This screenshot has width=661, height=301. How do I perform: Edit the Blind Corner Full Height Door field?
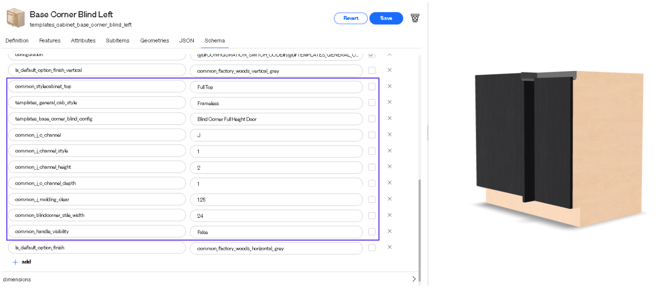click(x=276, y=119)
